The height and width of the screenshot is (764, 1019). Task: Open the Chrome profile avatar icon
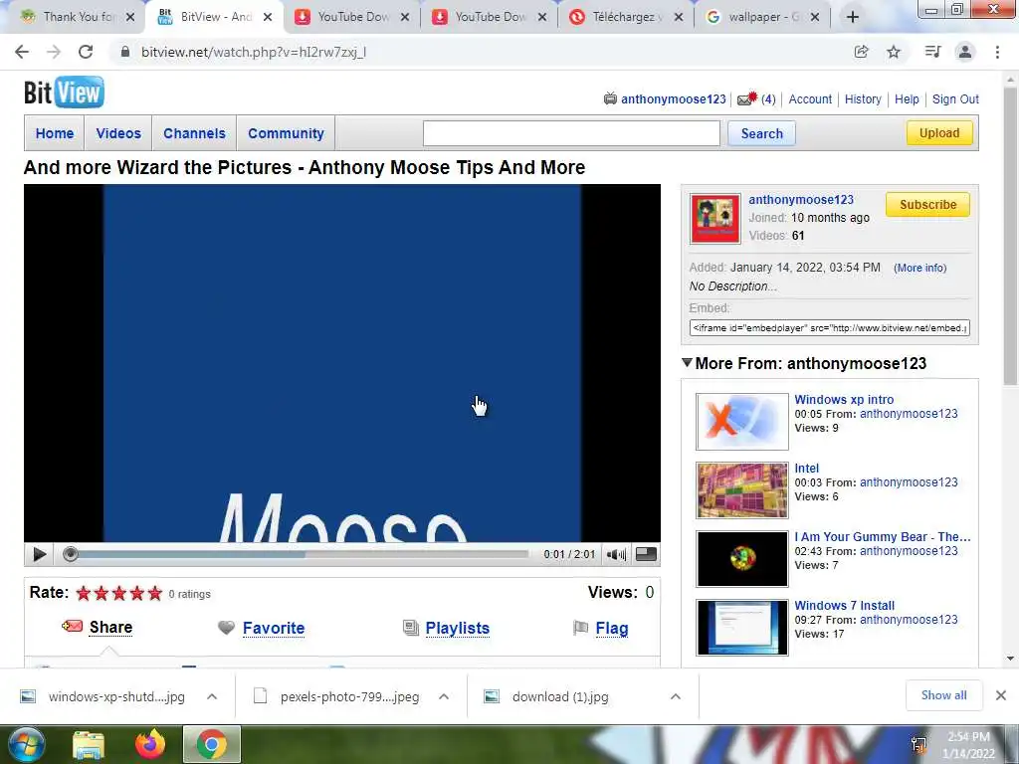965,52
